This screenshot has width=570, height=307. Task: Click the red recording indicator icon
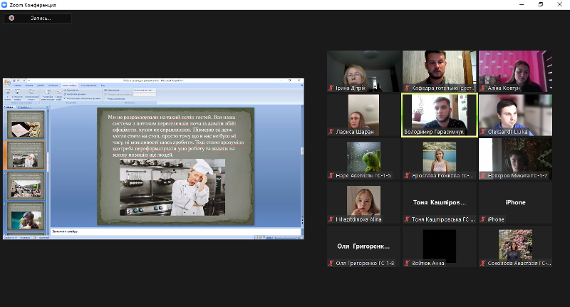coord(11,19)
